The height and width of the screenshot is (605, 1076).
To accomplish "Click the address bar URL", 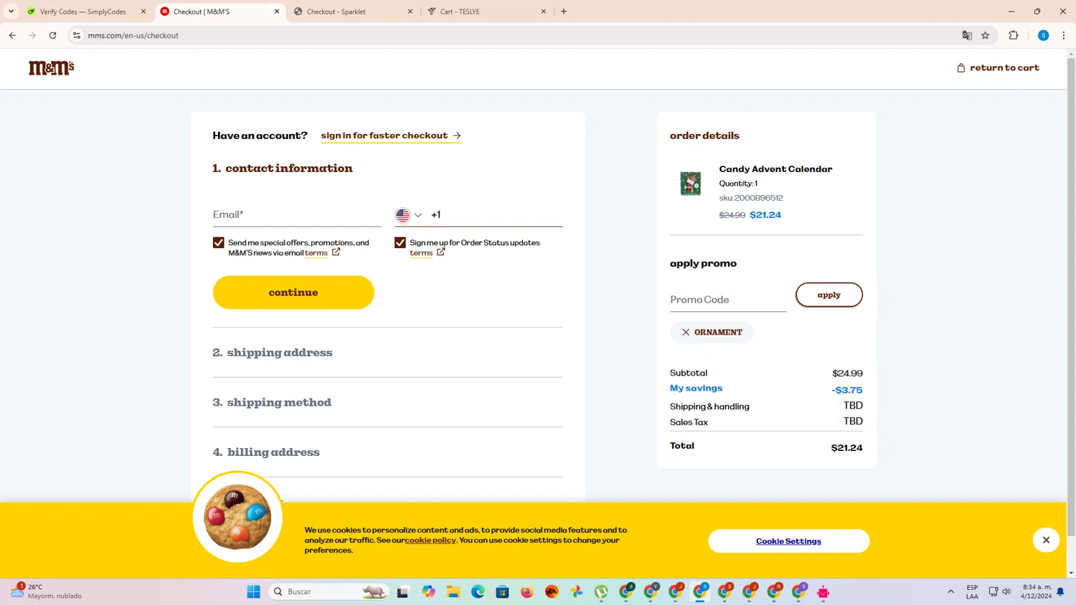I will pos(133,35).
